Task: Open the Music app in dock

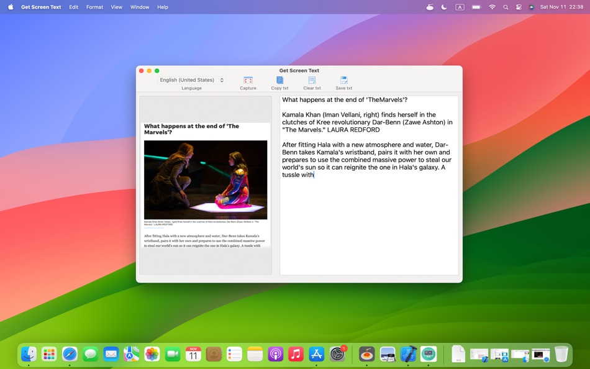Action: [296, 354]
